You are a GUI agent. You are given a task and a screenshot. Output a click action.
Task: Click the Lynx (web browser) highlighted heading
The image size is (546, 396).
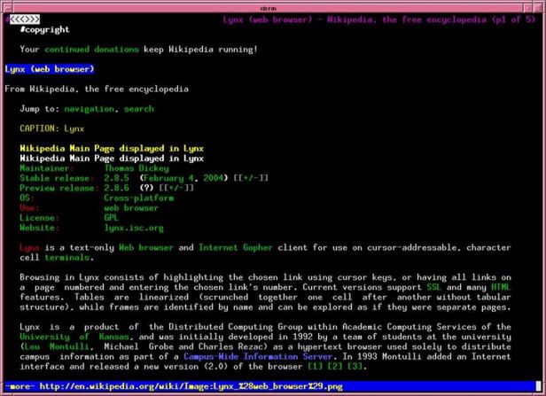pos(50,69)
